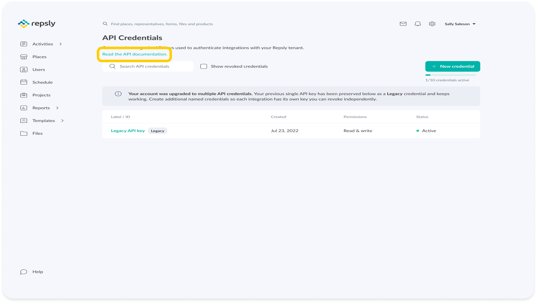Open Read the API documentation link
The image size is (537, 303).
click(135, 54)
